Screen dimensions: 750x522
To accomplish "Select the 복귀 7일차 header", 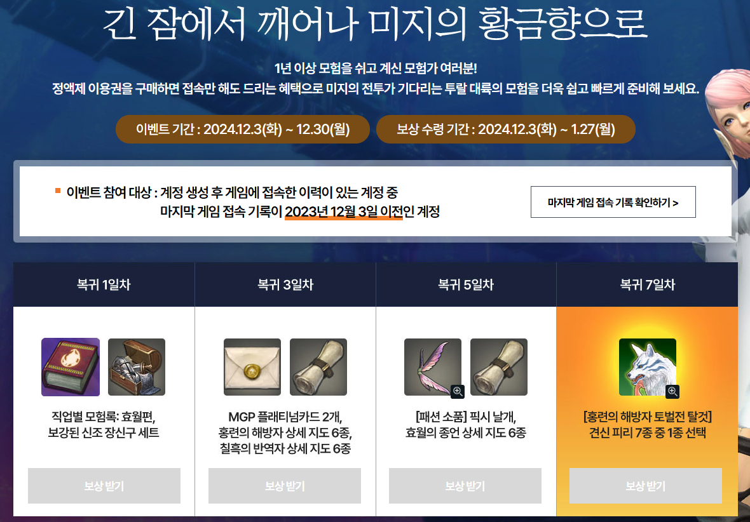I will [x=647, y=284].
